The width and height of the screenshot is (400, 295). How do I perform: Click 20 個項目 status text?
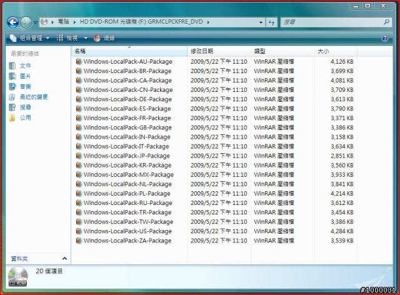coord(49,271)
